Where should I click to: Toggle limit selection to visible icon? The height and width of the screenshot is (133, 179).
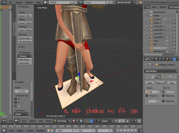click(128, 121)
